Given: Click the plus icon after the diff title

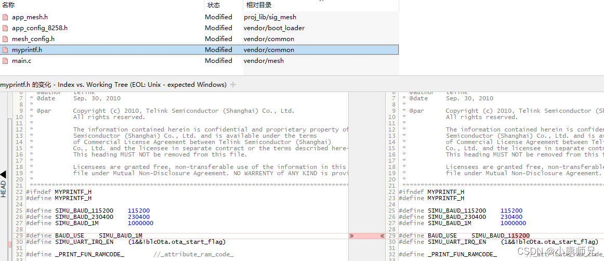Looking at the screenshot, I should click(233, 85).
